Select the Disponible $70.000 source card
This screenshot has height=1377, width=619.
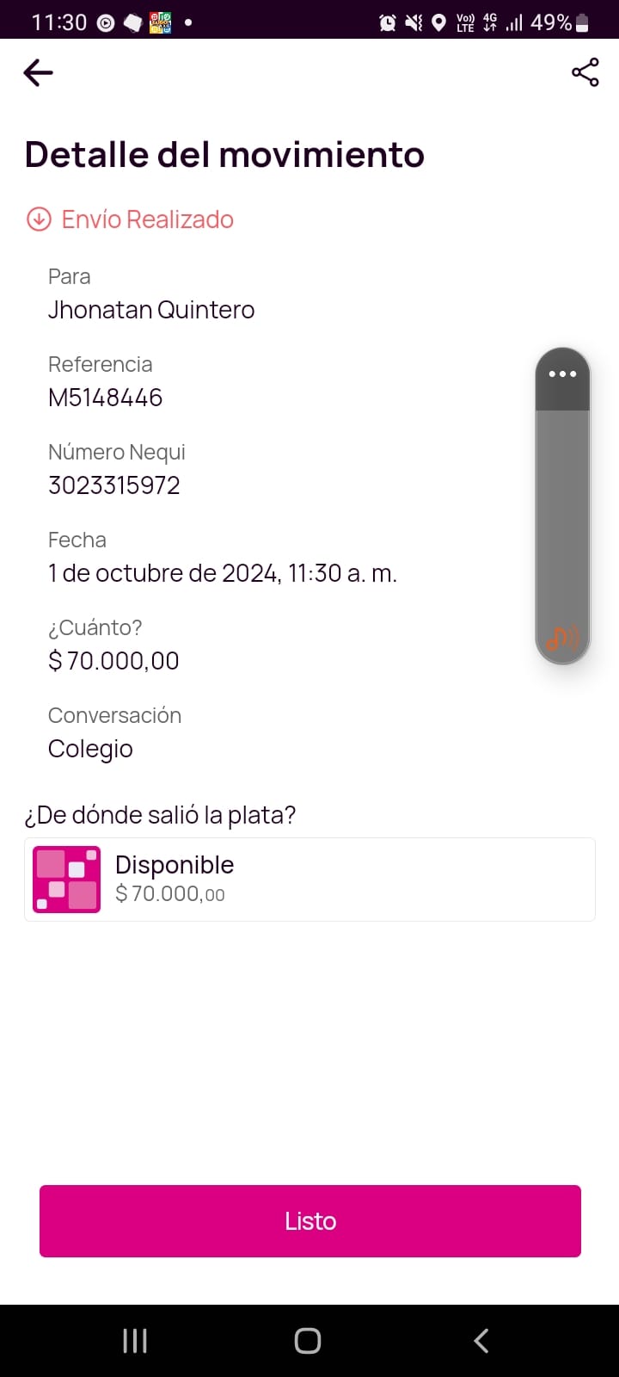point(309,880)
